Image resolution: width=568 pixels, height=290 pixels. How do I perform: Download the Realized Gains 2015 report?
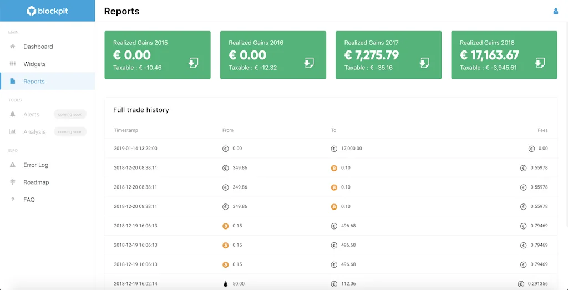[x=193, y=63]
